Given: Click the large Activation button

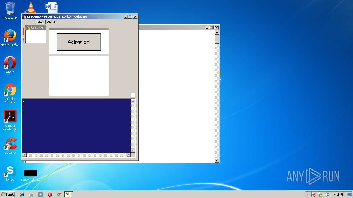Looking at the screenshot, I should click(79, 42).
